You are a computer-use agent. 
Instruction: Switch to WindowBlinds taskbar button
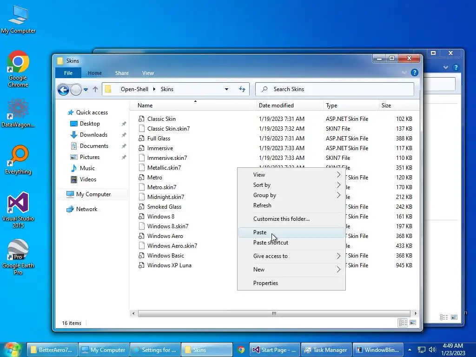pos(377,350)
